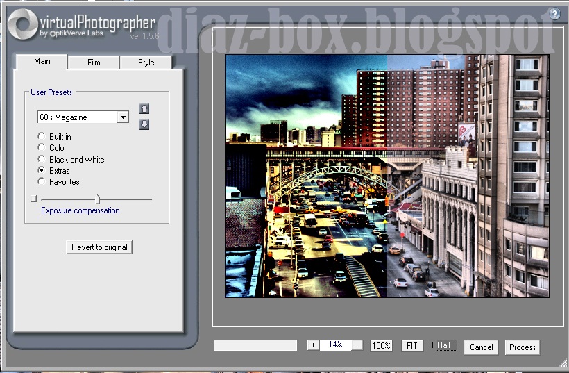Screen dimensions: 569x373
Task: Zoom out with the minus button
Action: 357,345
